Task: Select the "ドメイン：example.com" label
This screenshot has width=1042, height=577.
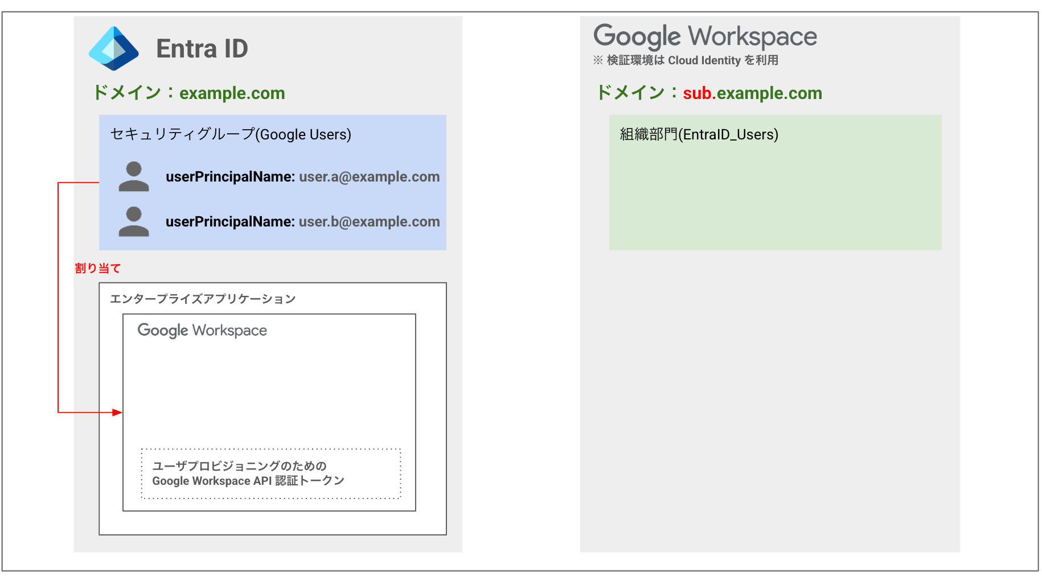Action: coord(189,93)
